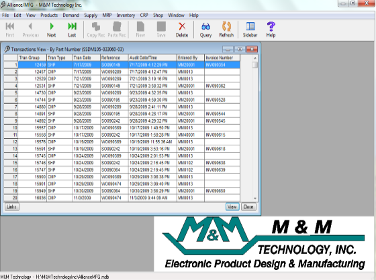The width and height of the screenshot is (376, 280).
Task: Refresh the data view
Action: coord(226,29)
